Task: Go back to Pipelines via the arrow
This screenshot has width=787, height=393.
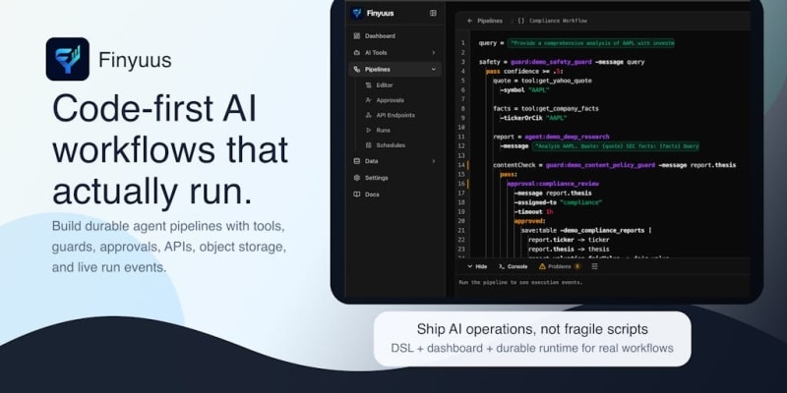Action: coord(470,21)
